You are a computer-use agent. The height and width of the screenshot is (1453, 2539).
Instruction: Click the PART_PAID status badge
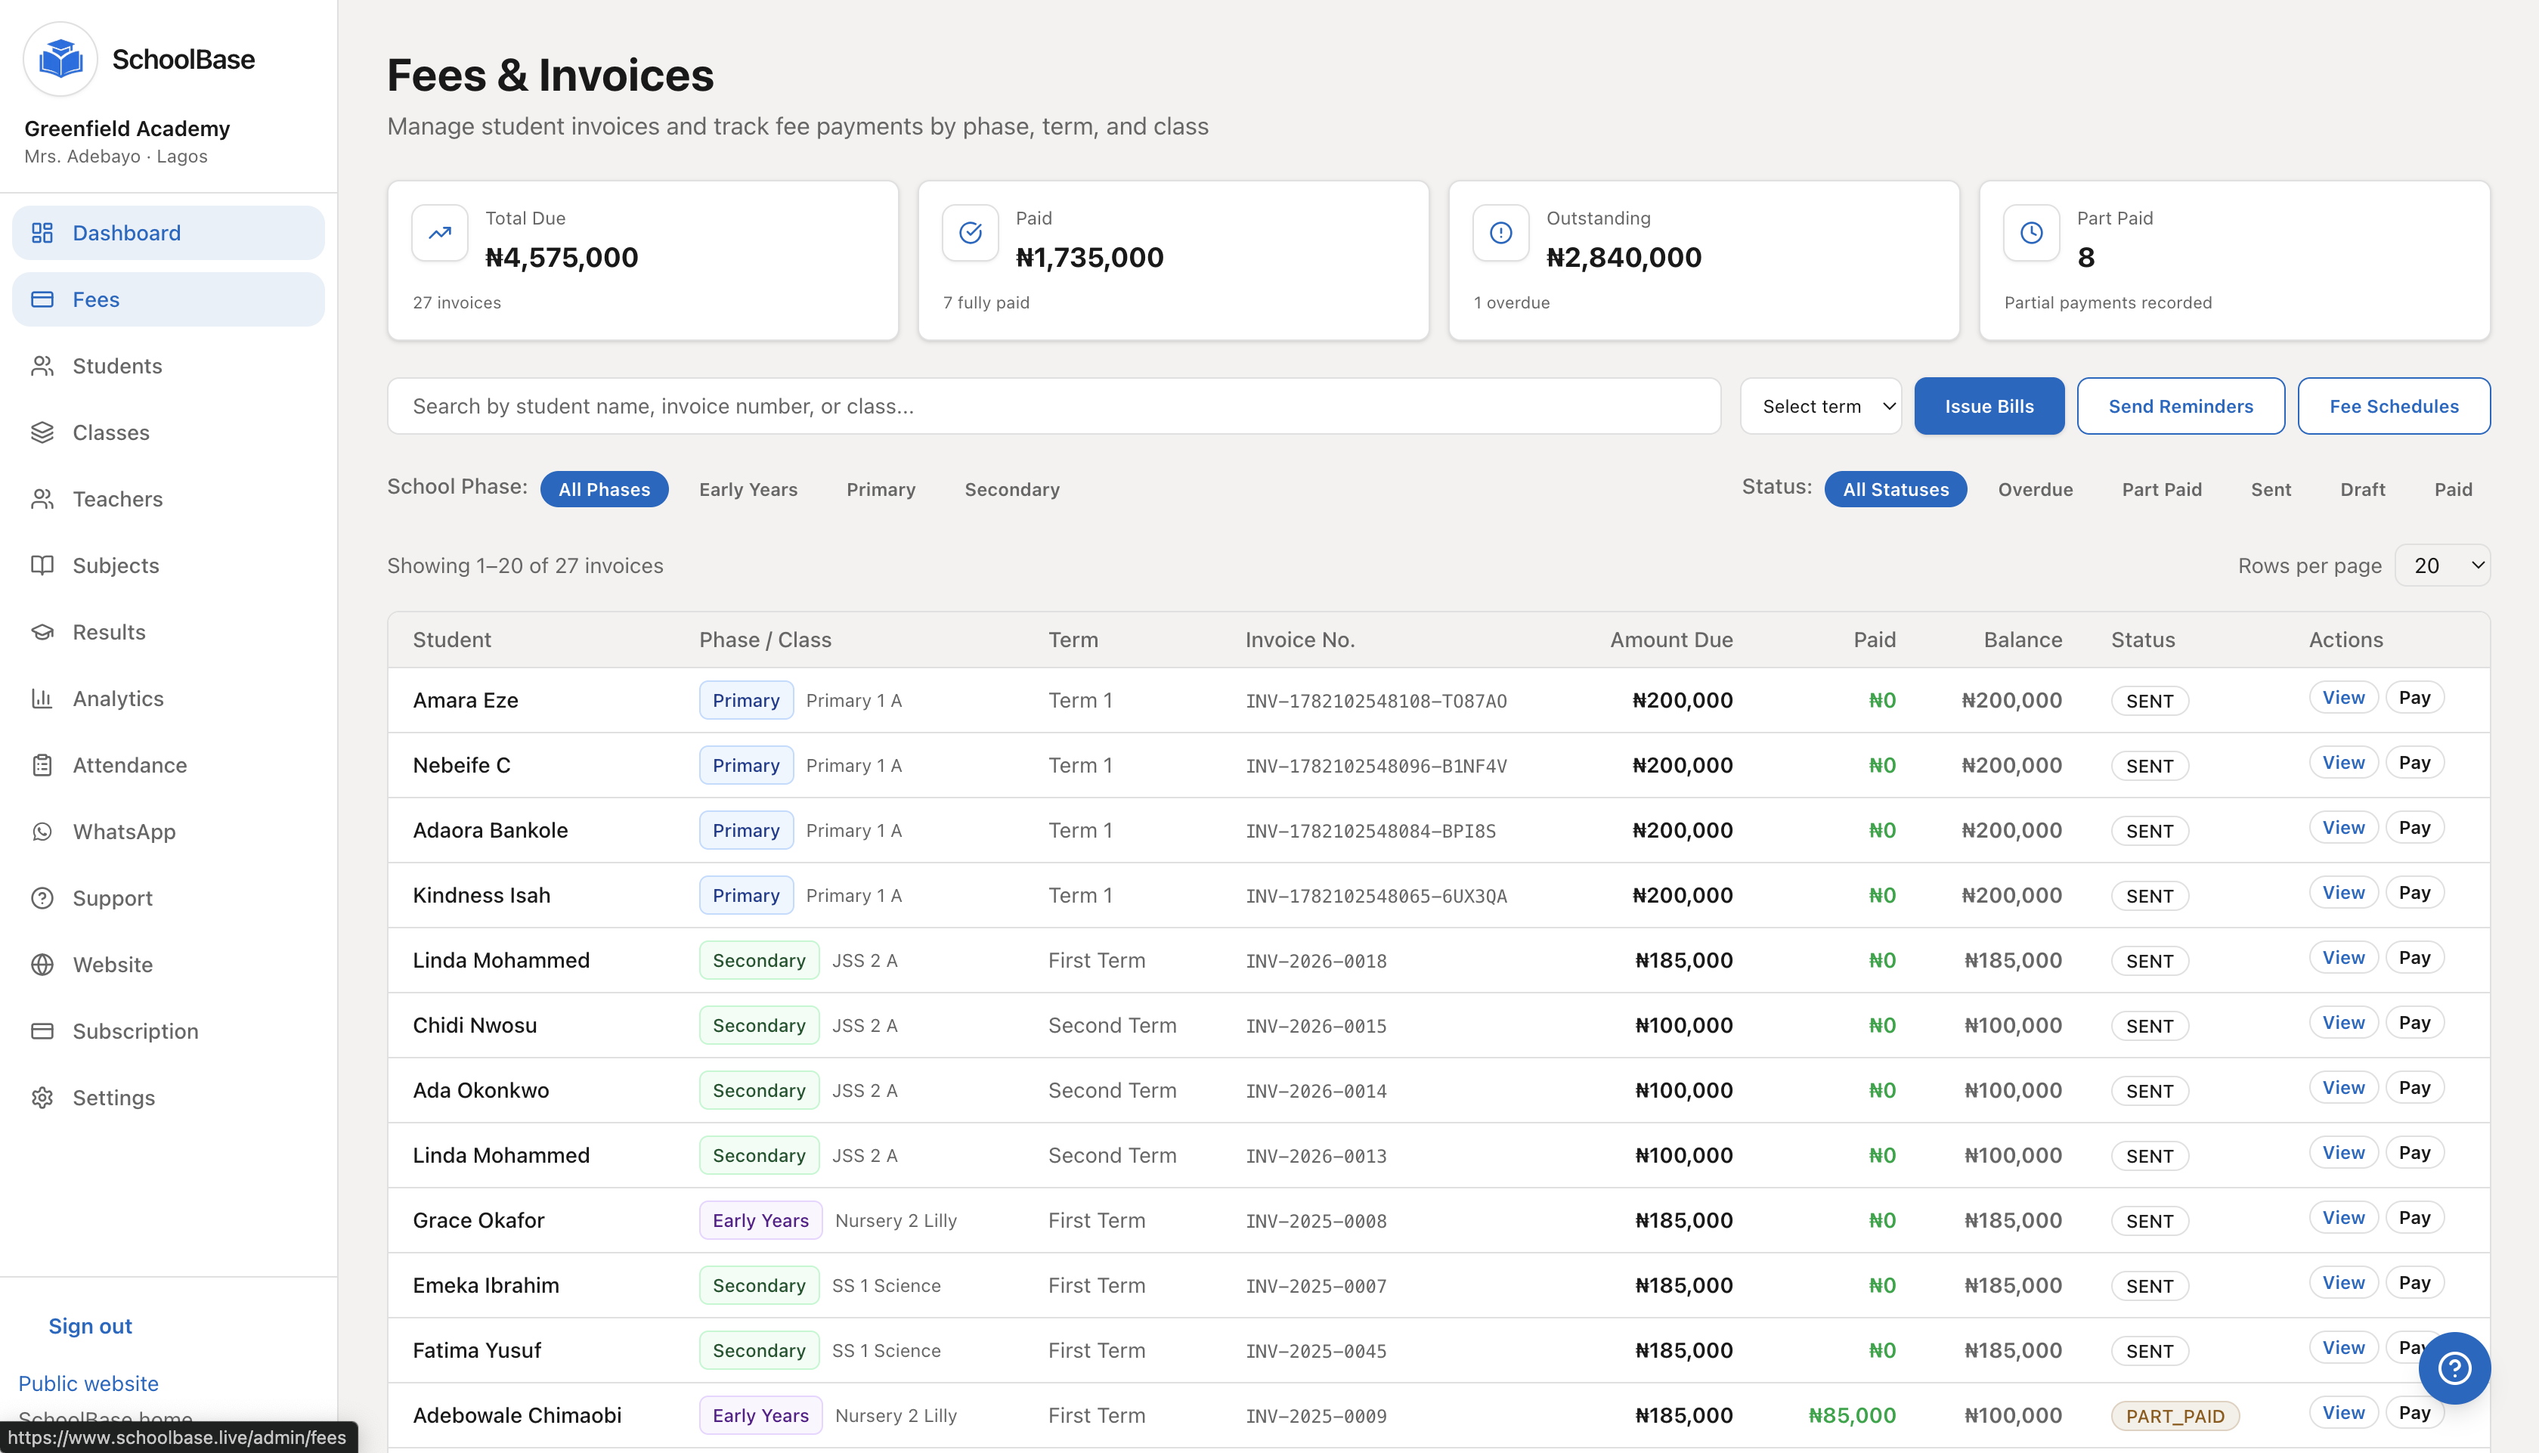(2175, 1416)
